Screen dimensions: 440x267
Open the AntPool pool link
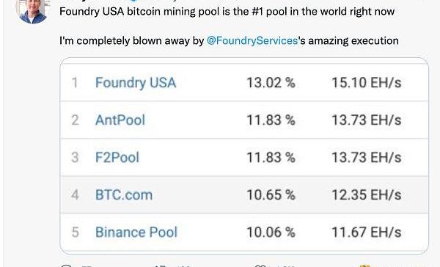[x=120, y=120]
